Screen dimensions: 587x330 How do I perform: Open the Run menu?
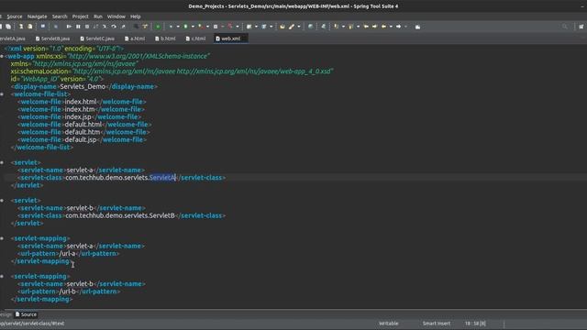pyautogui.click(x=98, y=16)
